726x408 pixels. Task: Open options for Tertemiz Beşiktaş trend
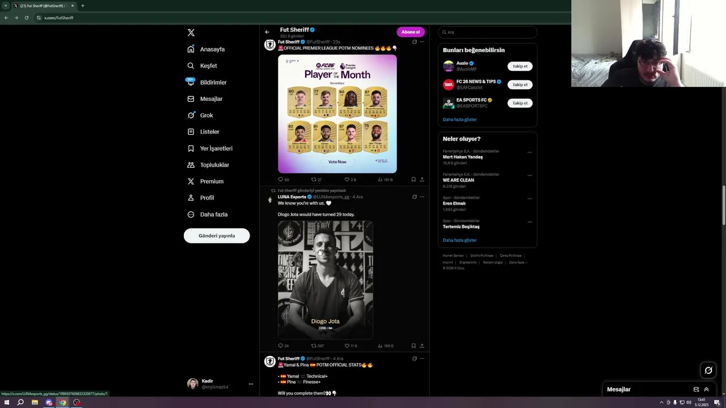[530, 222]
